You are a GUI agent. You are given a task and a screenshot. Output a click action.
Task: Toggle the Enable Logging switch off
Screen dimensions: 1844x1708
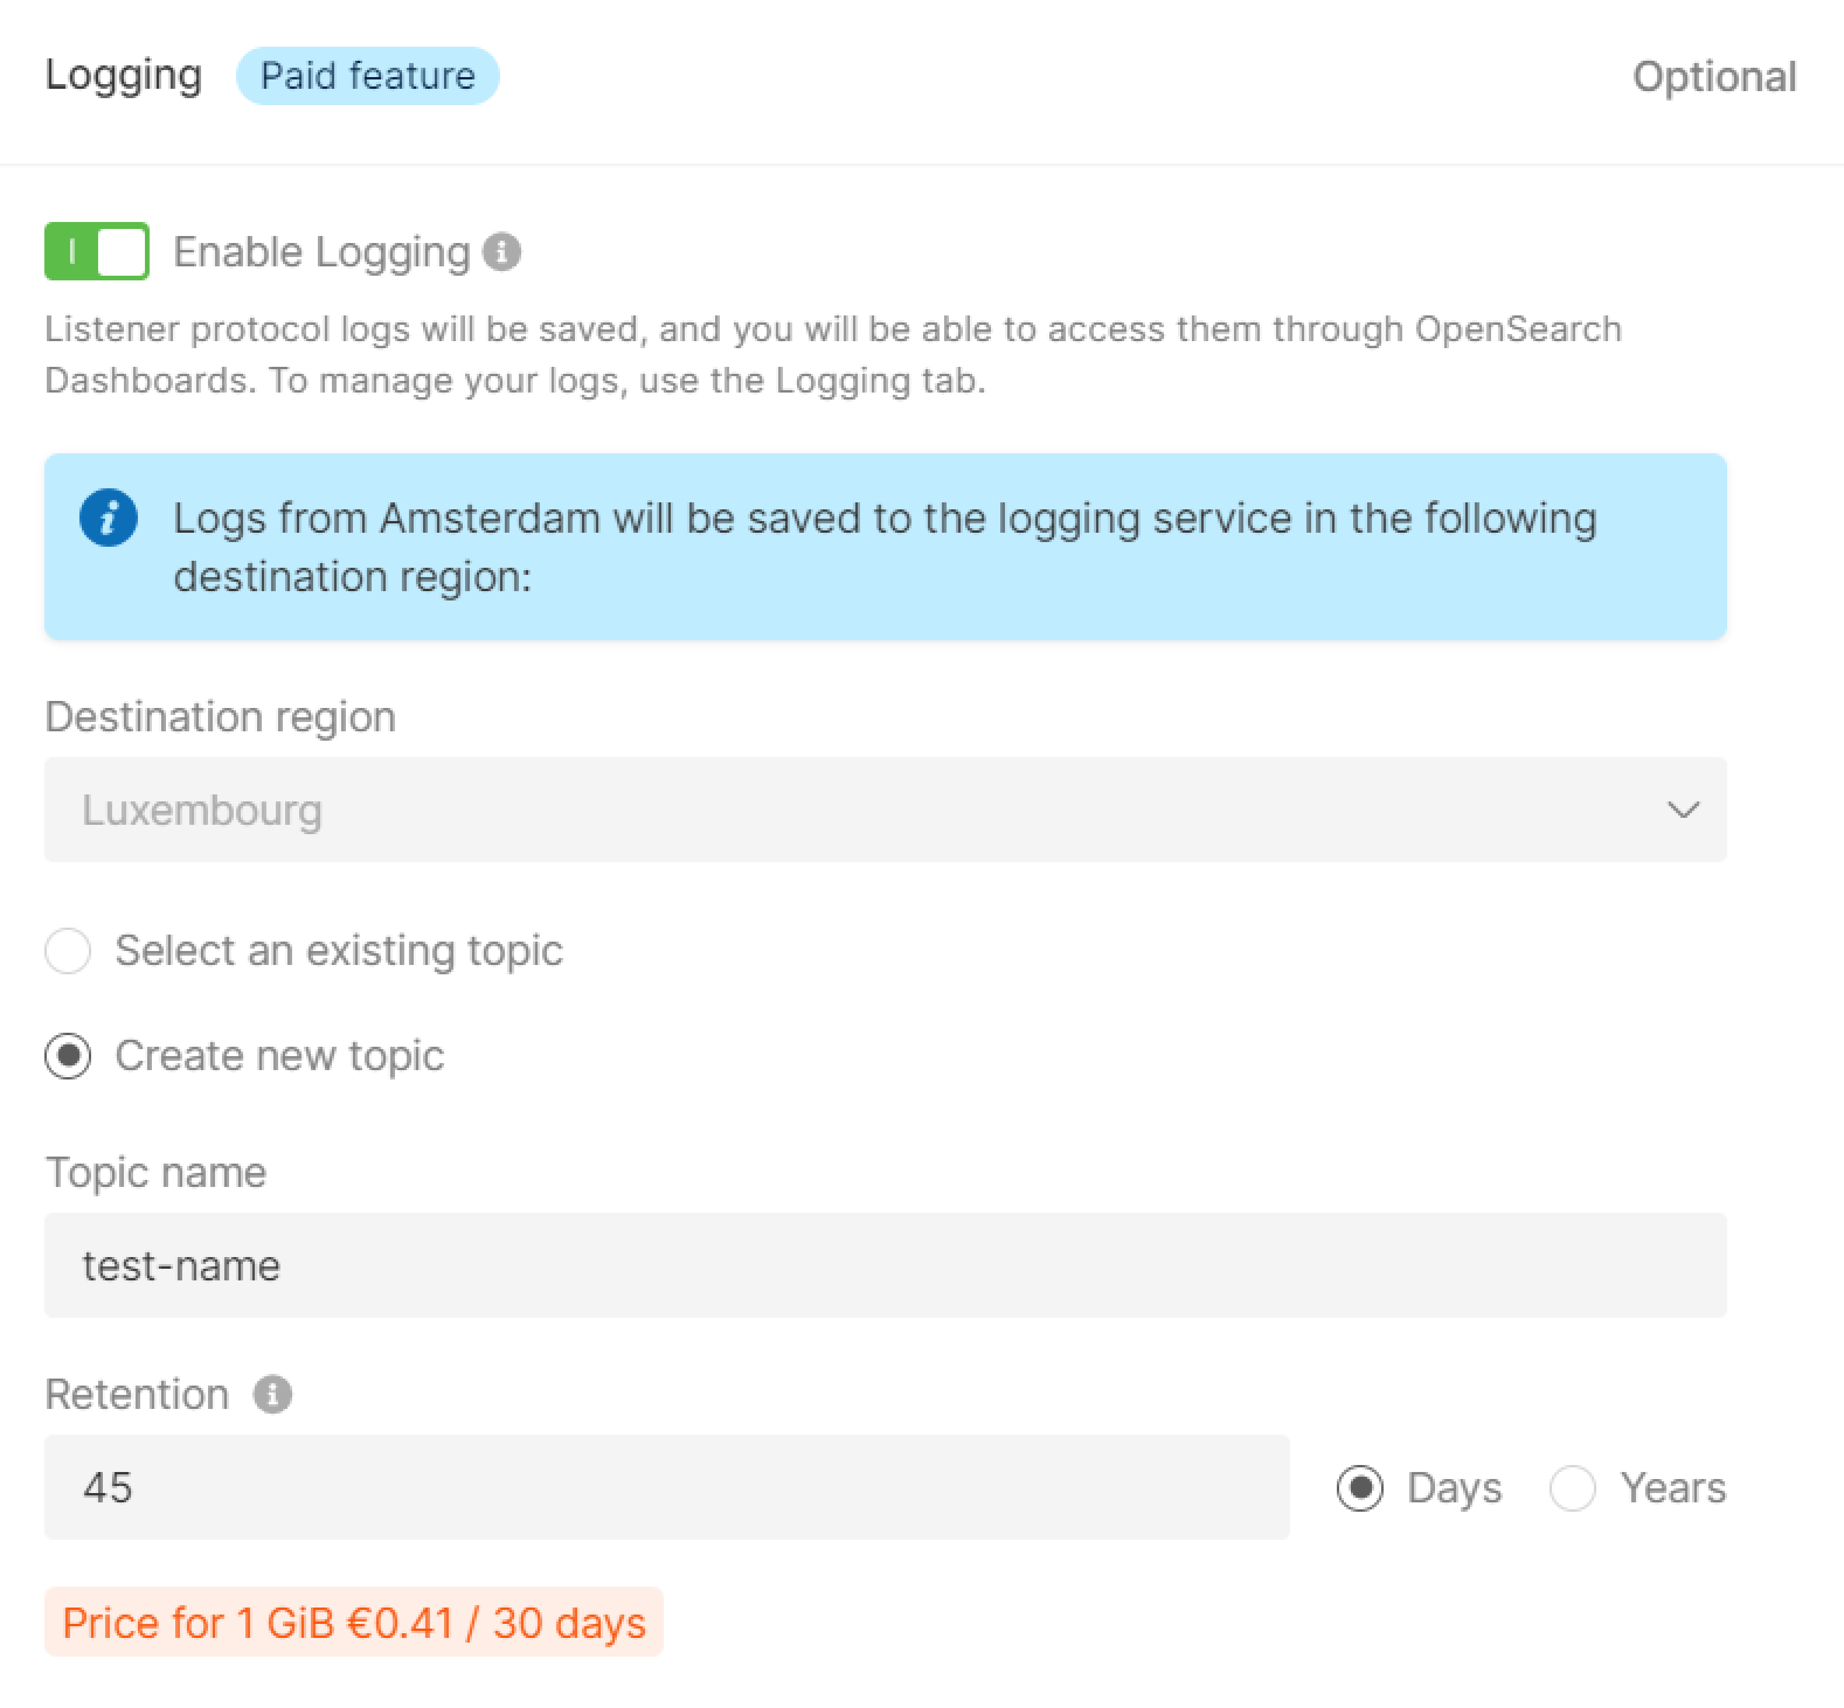tap(96, 249)
